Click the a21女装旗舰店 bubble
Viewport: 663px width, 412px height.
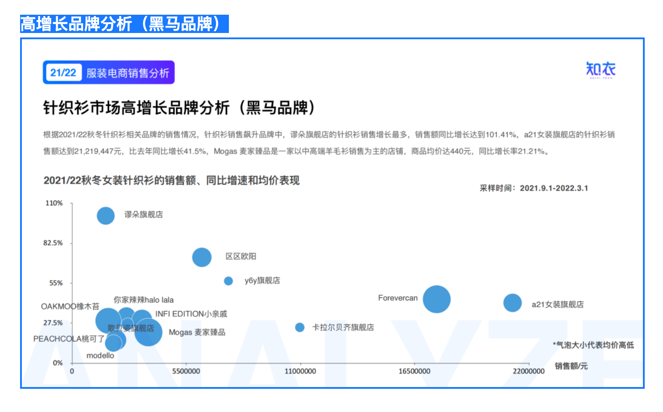click(x=513, y=303)
